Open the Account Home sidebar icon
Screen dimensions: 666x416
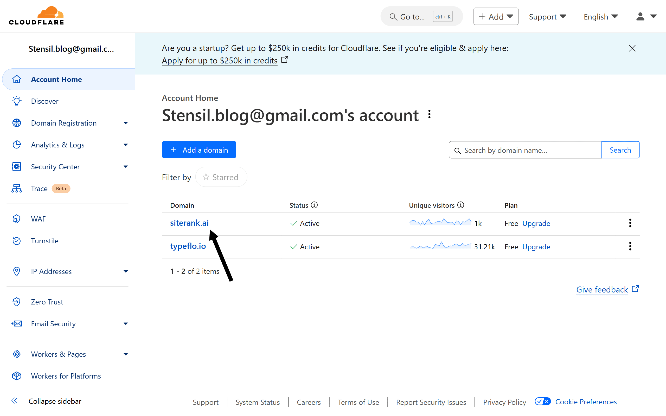coord(16,79)
